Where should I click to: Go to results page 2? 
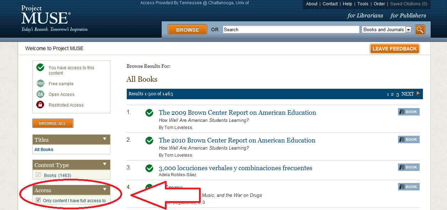[392, 94]
